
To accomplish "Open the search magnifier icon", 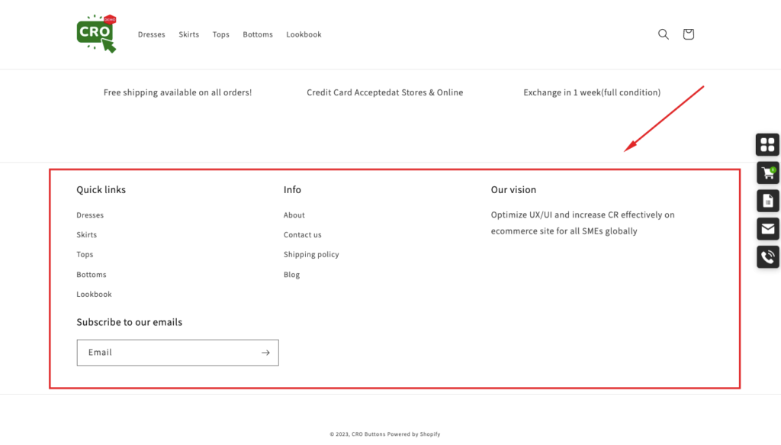I will click(664, 34).
